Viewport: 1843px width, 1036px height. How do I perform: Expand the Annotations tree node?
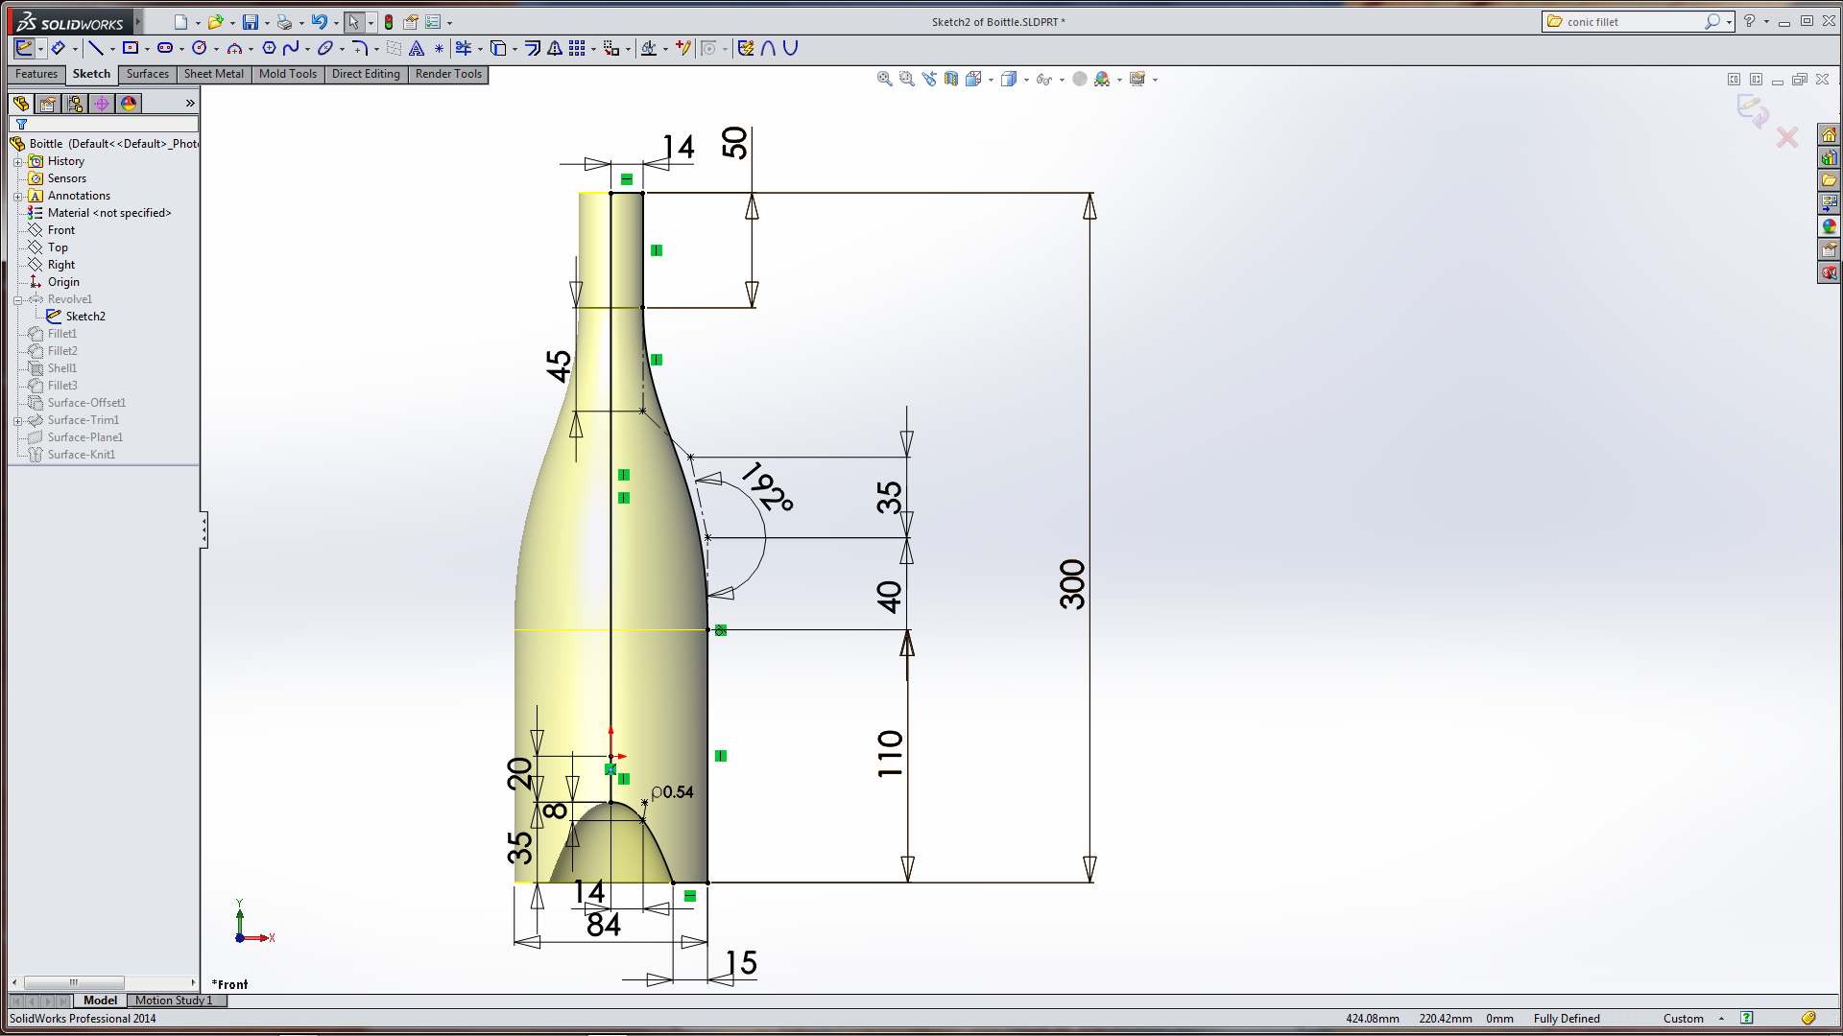click(17, 196)
